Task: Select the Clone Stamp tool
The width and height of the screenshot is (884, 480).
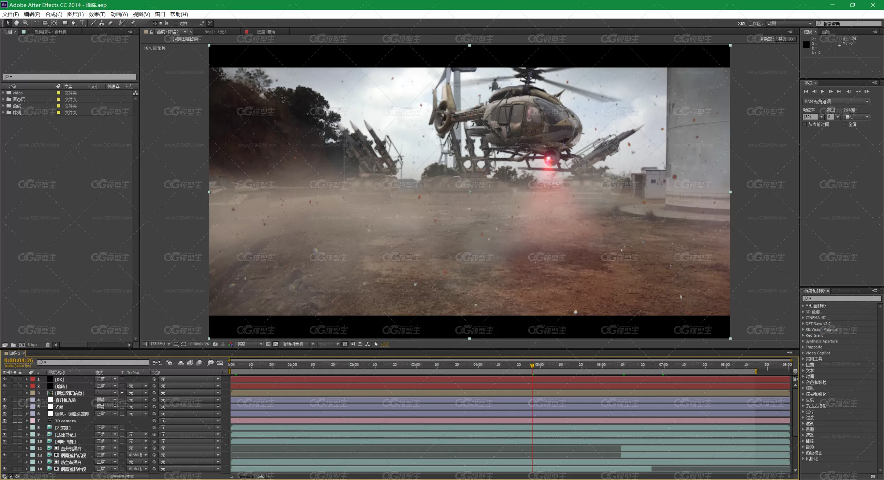Action: [102, 23]
